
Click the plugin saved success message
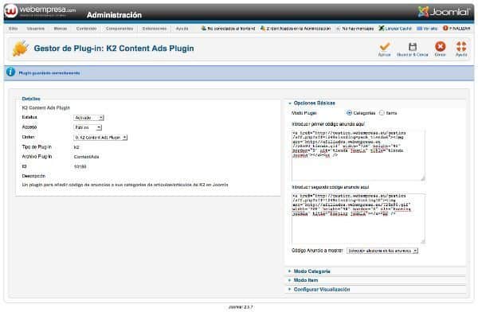(x=49, y=72)
